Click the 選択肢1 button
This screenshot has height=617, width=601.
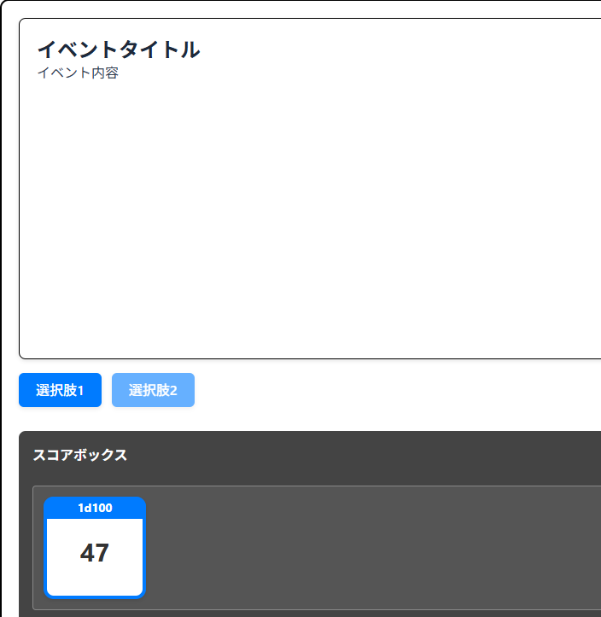click(60, 390)
